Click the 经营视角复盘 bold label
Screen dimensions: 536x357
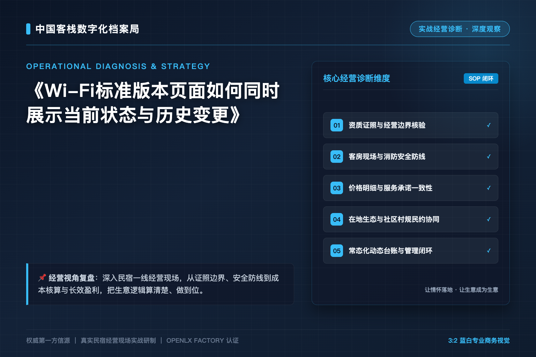point(72,278)
